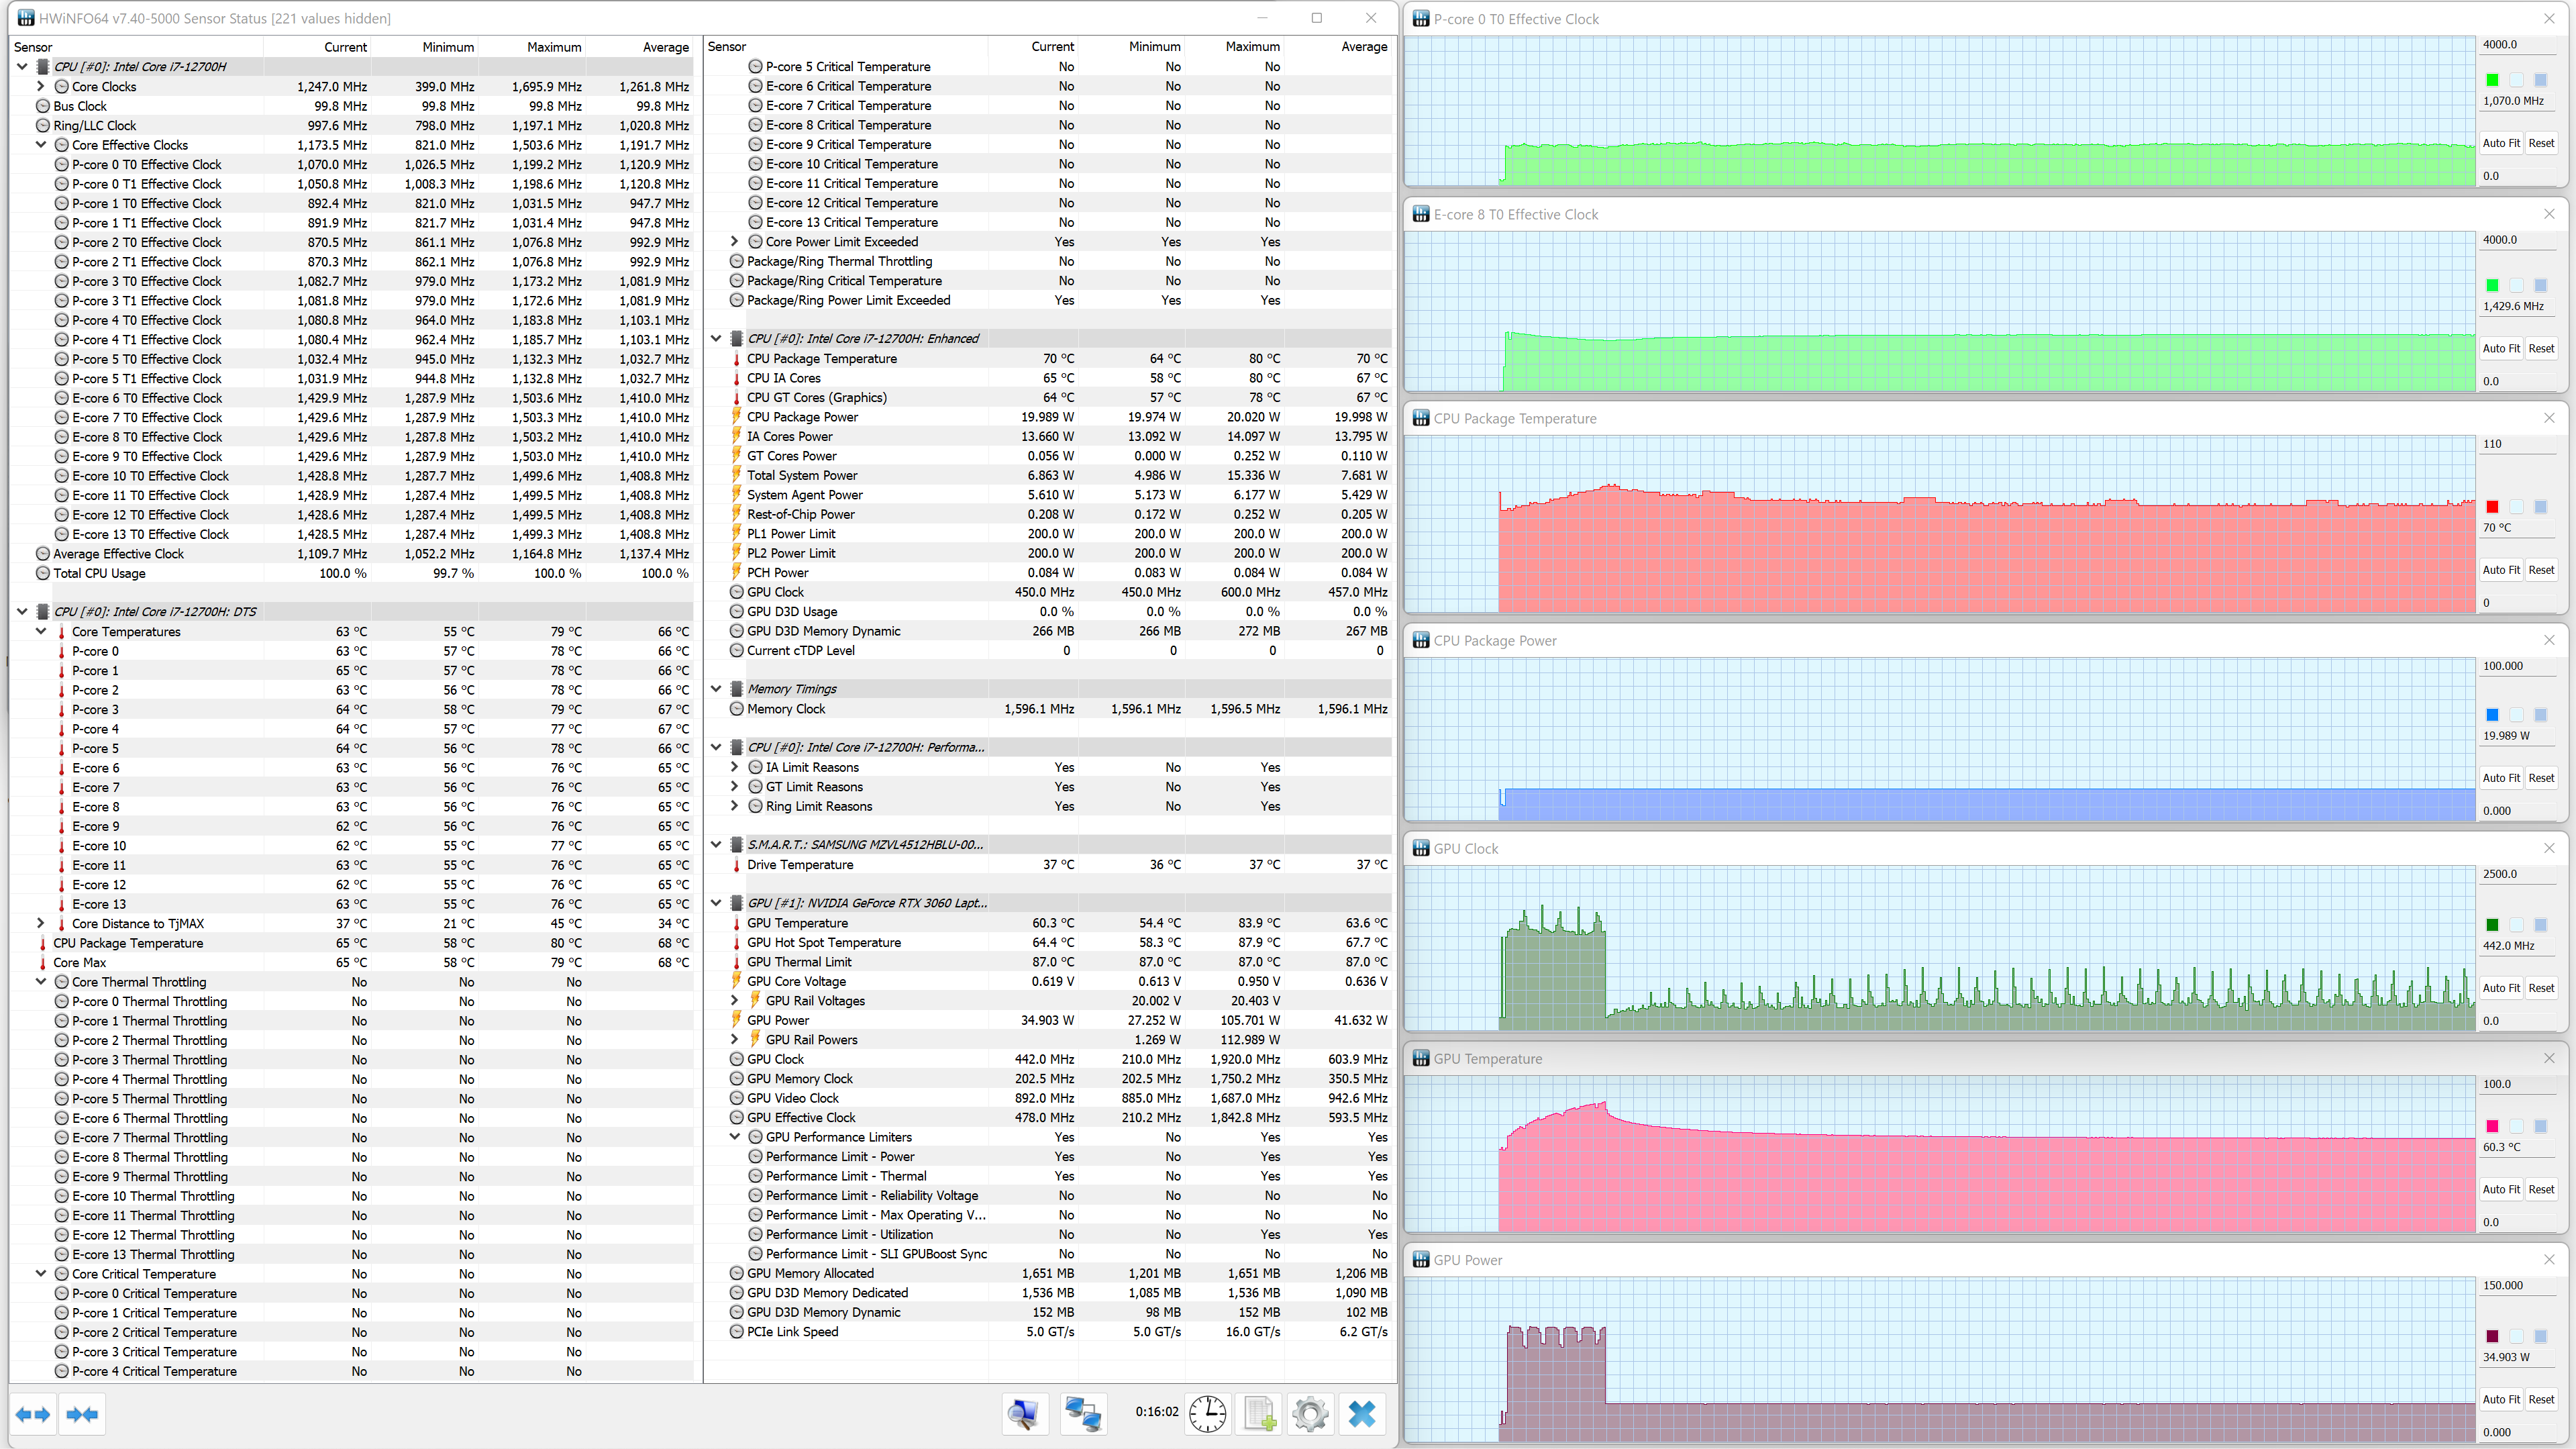Click the blue X close sensors icon
The image size is (2576, 1449).
(x=1361, y=1414)
